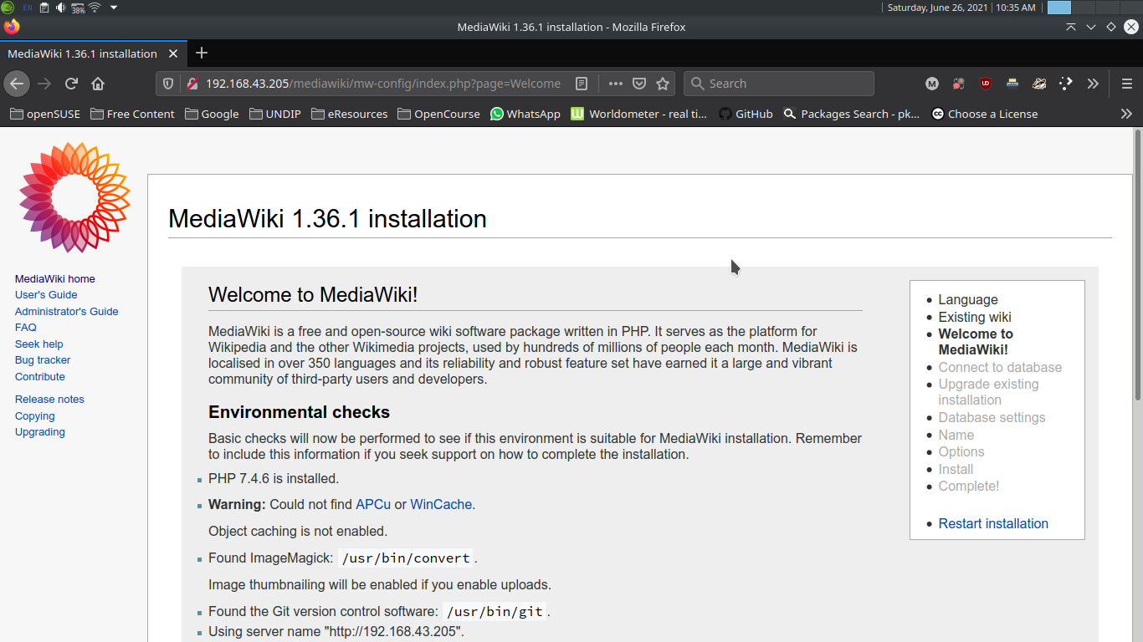Open the Packages Search bookmark
This screenshot has height=642, width=1143.
[x=852, y=114]
